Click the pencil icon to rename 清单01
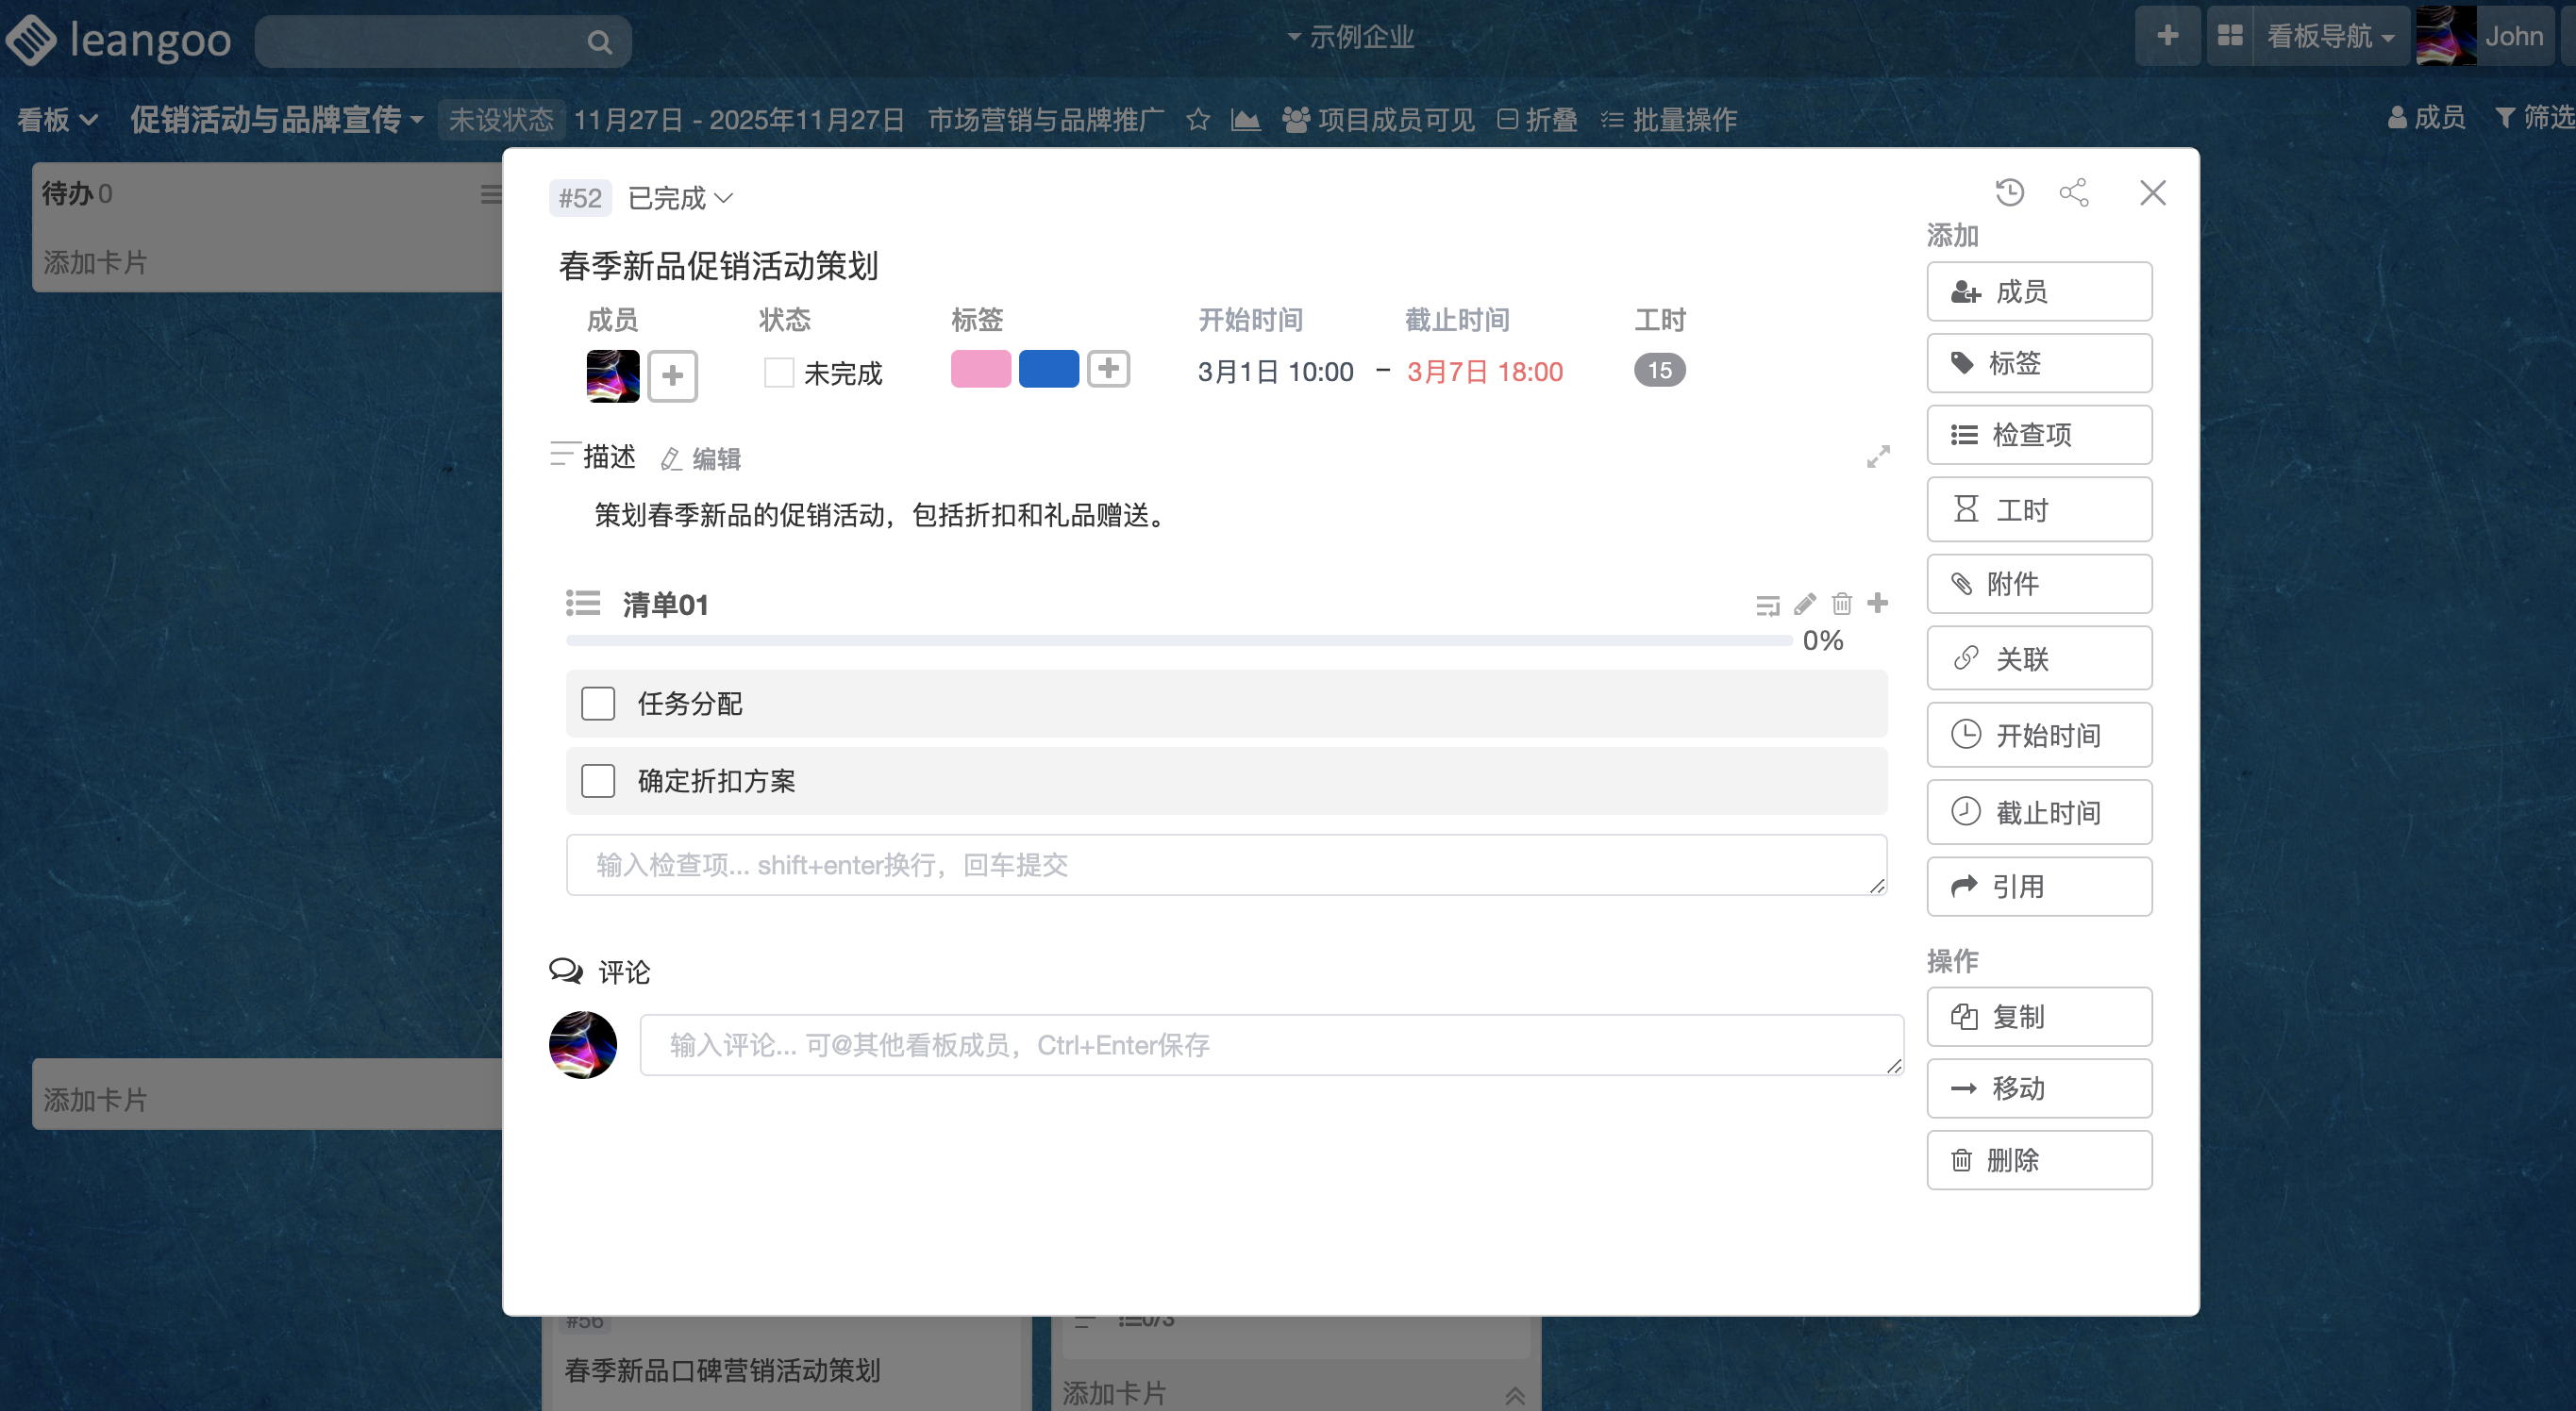 (x=1805, y=604)
